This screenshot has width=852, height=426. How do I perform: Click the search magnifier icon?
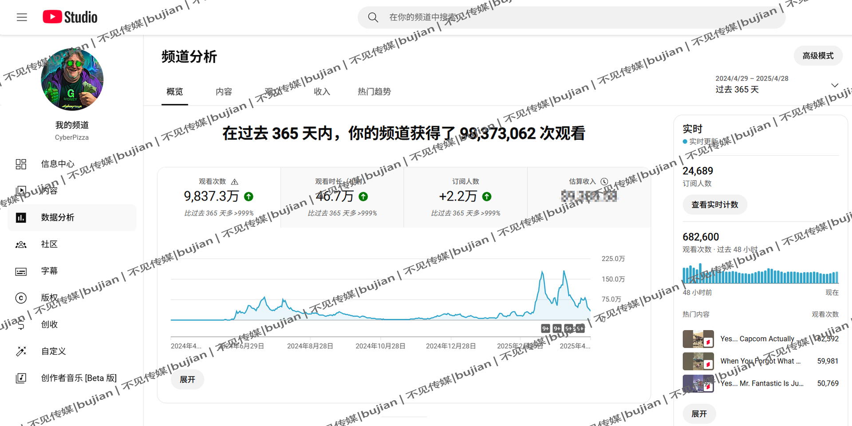point(373,17)
